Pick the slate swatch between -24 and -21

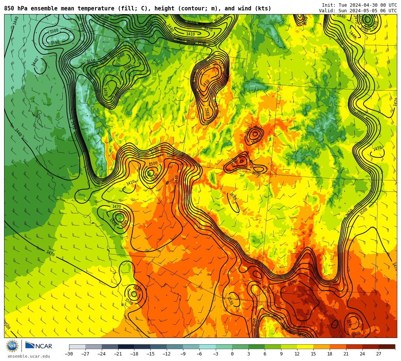point(110,347)
